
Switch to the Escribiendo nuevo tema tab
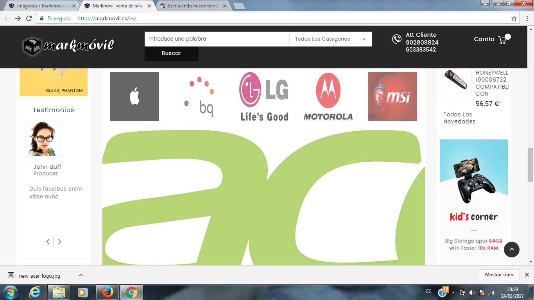tap(193, 6)
